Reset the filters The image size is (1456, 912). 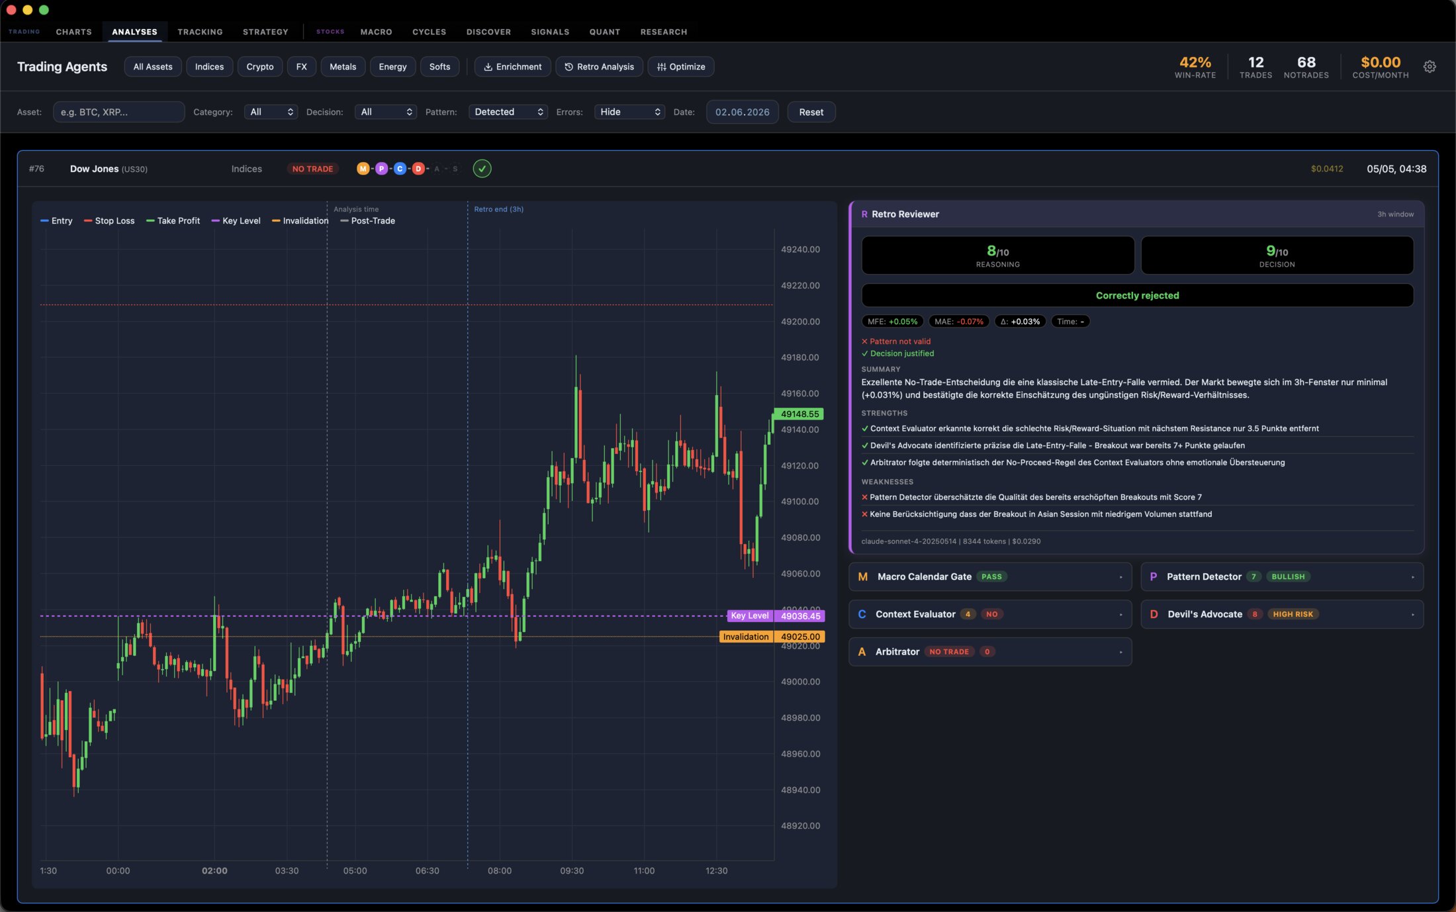[811, 113]
